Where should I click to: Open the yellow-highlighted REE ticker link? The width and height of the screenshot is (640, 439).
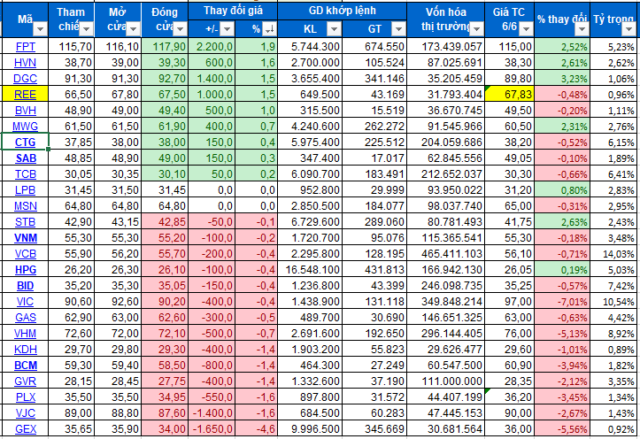click(26, 95)
